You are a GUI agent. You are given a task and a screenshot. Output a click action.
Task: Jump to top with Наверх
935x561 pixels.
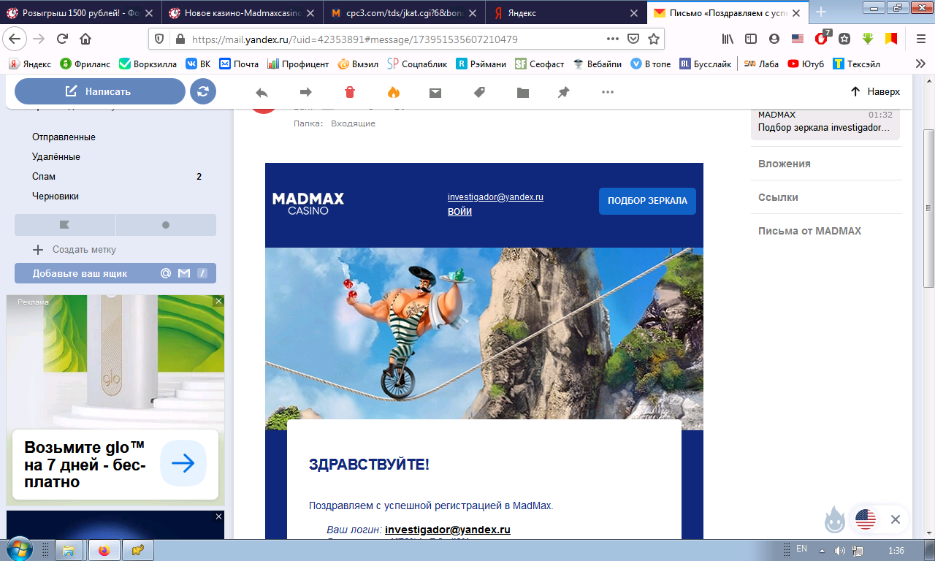click(x=875, y=92)
